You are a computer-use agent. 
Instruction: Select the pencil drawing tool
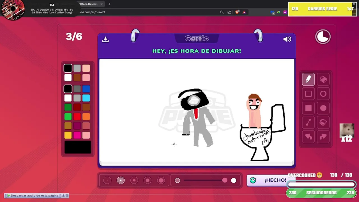click(308, 79)
